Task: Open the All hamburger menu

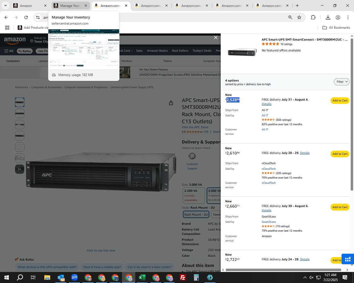Action: tap(9, 51)
